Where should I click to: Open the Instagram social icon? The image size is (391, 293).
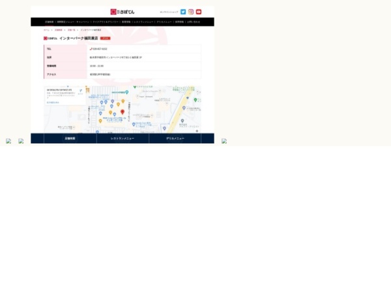pyautogui.click(x=191, y=12)
